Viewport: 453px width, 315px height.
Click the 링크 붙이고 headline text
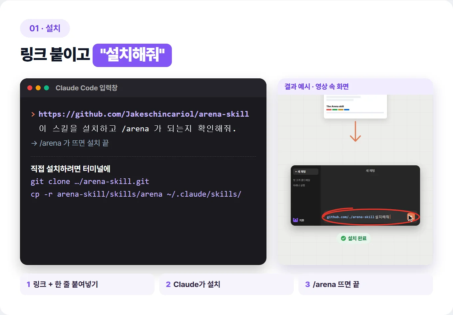pos(55,54)
